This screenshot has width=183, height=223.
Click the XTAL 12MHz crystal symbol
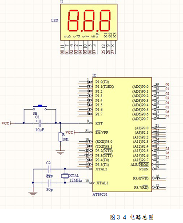[65, 176]
